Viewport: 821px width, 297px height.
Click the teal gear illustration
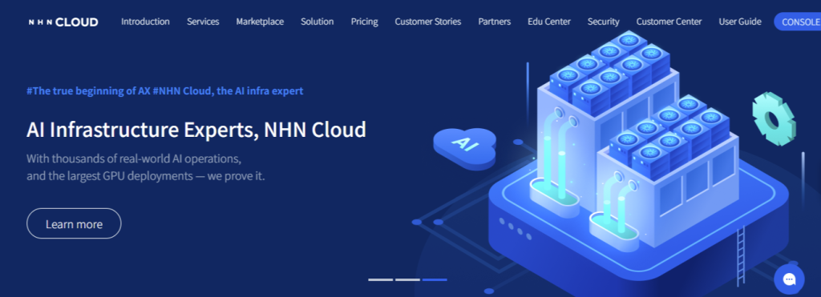[x=774, y=118]
